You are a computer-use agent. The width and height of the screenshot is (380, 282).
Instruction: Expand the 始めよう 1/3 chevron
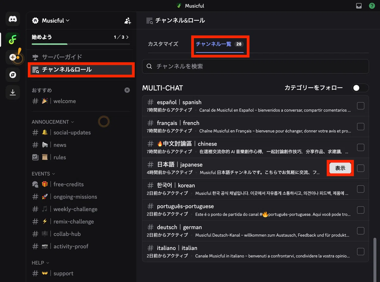point(127,37)
